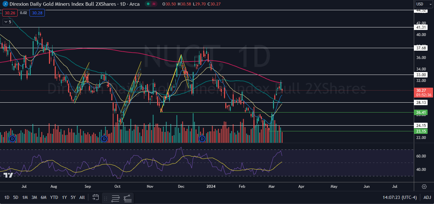
Task: Click the TradingView logo
Action: (x=8, y=175)
